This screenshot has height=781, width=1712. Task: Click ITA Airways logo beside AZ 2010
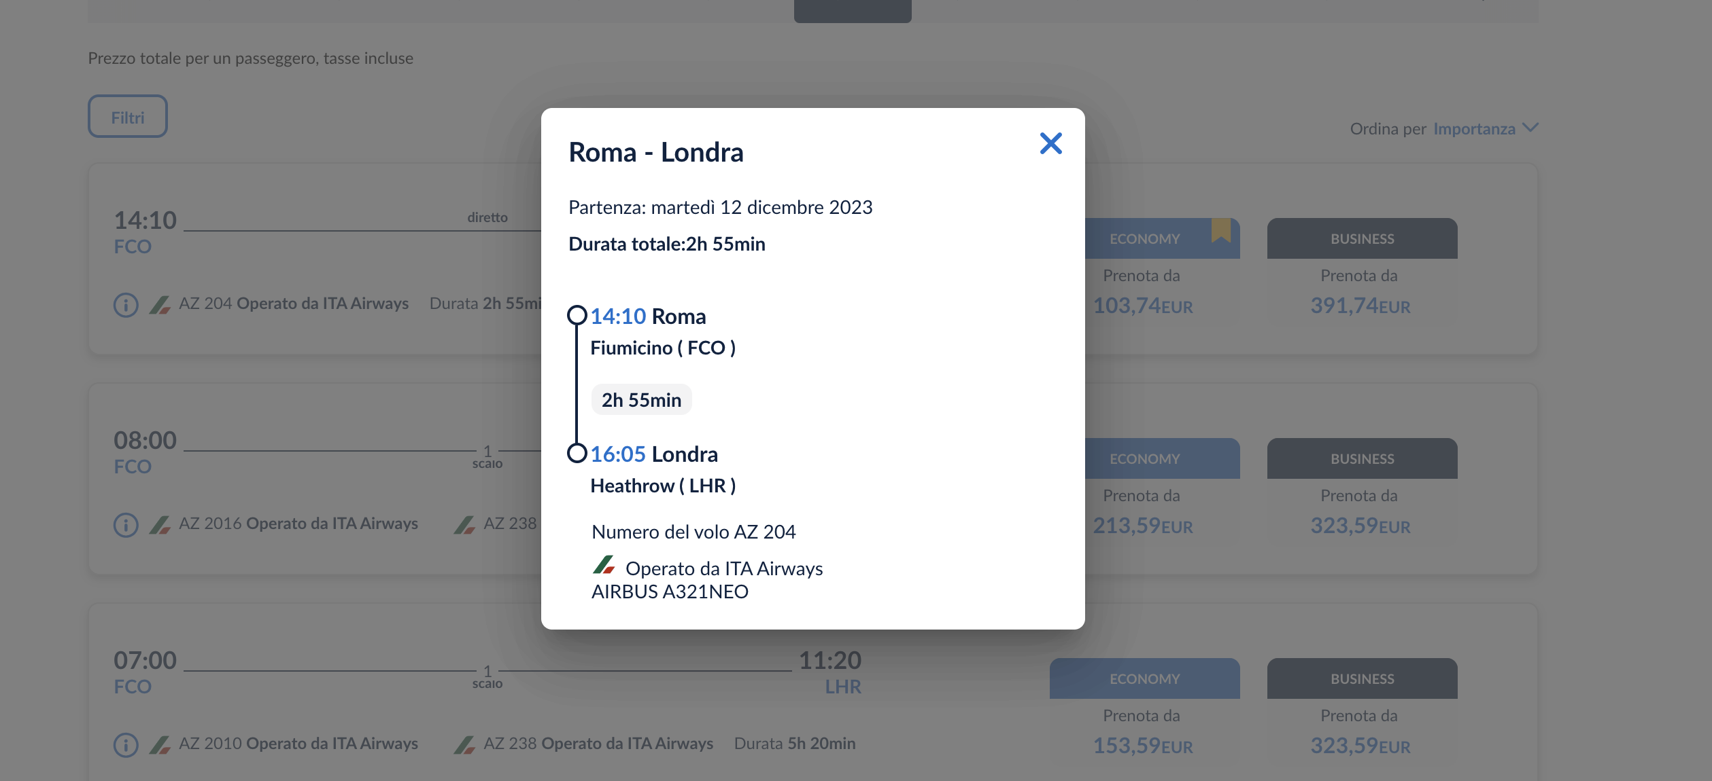(x=160, y=745)
